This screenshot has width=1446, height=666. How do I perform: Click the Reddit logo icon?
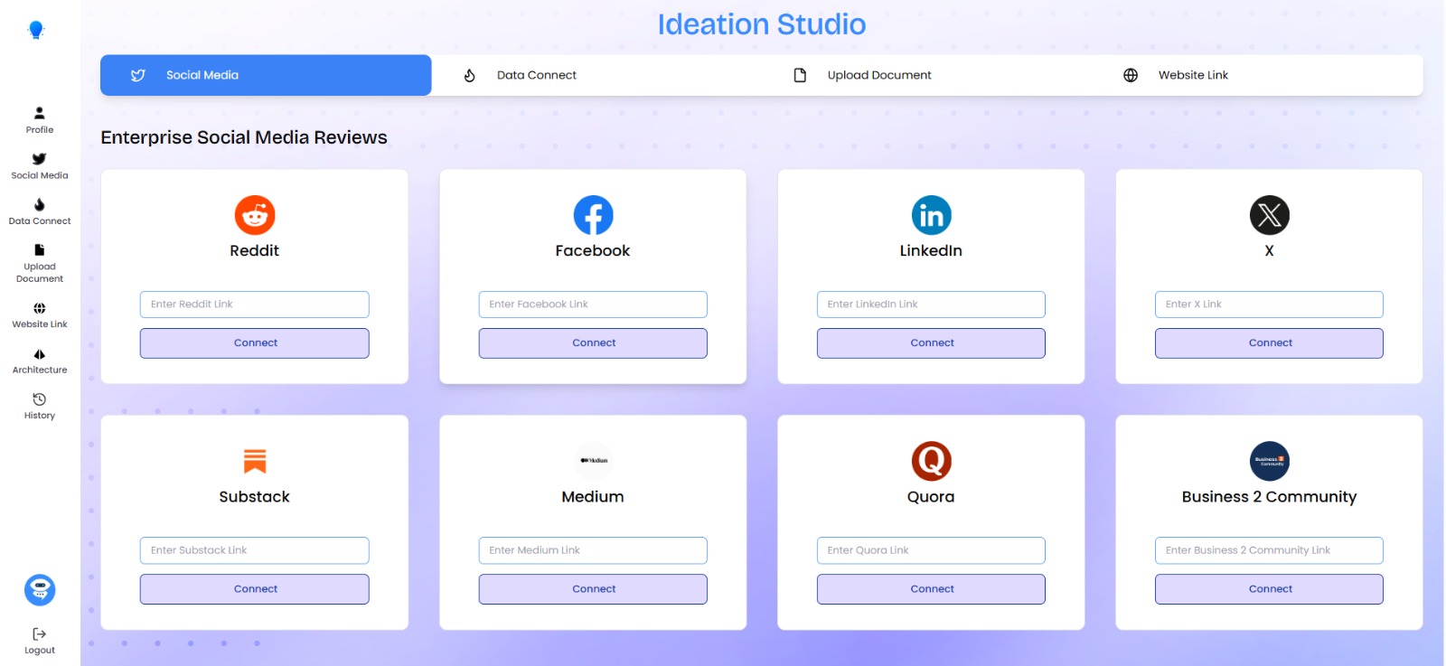(x=255, y=215)
